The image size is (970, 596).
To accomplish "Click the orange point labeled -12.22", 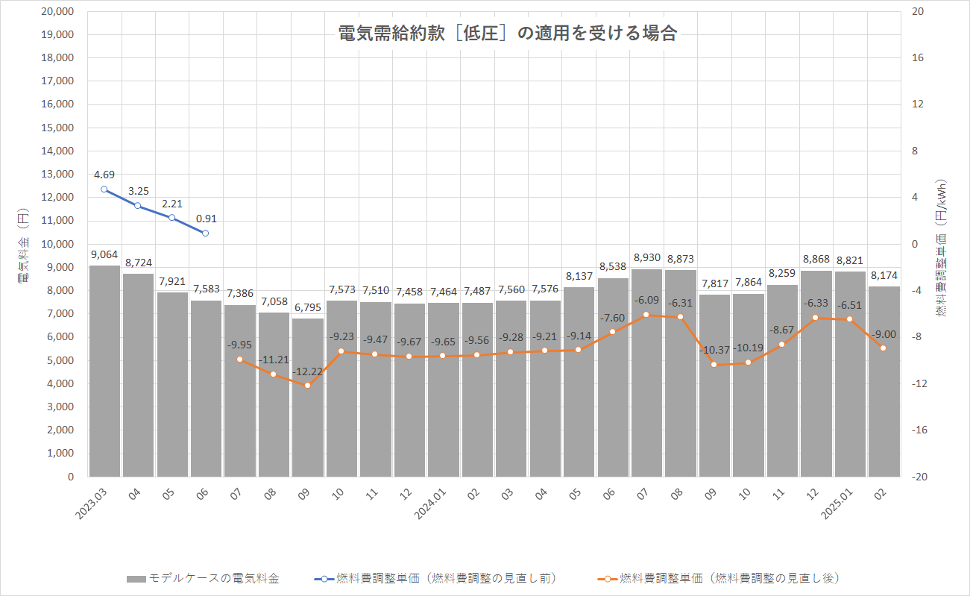I will pyautogui.click(x=307, y=386).
